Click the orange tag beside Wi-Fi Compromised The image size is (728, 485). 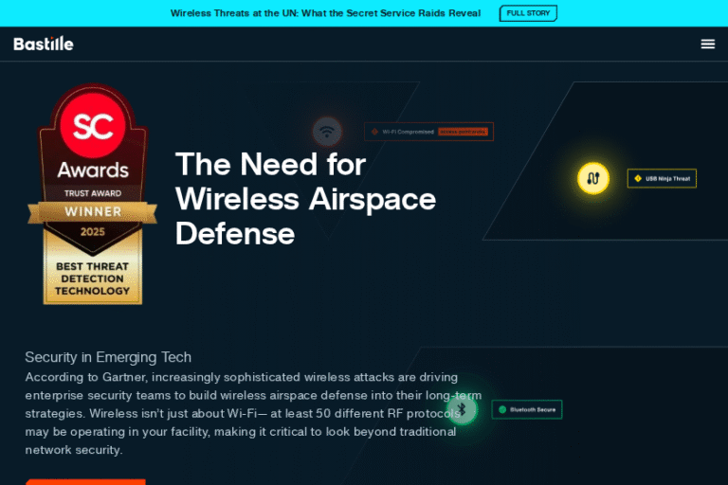[464, 132]
